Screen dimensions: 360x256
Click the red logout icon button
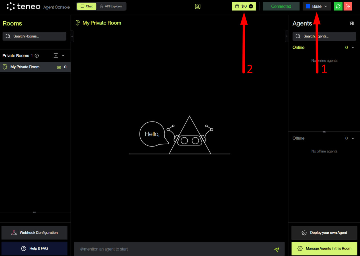point(348,6)
